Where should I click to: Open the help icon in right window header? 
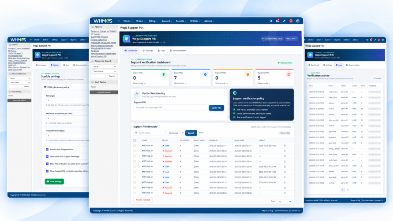[383, 40]
